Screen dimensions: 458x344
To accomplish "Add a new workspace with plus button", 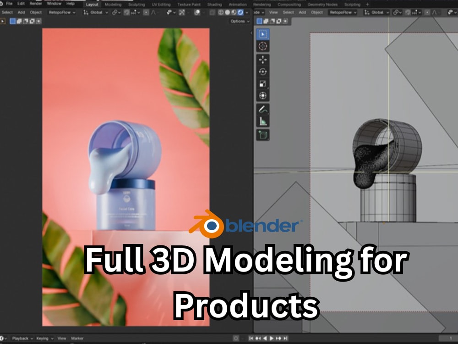I will tap(367, 5).
